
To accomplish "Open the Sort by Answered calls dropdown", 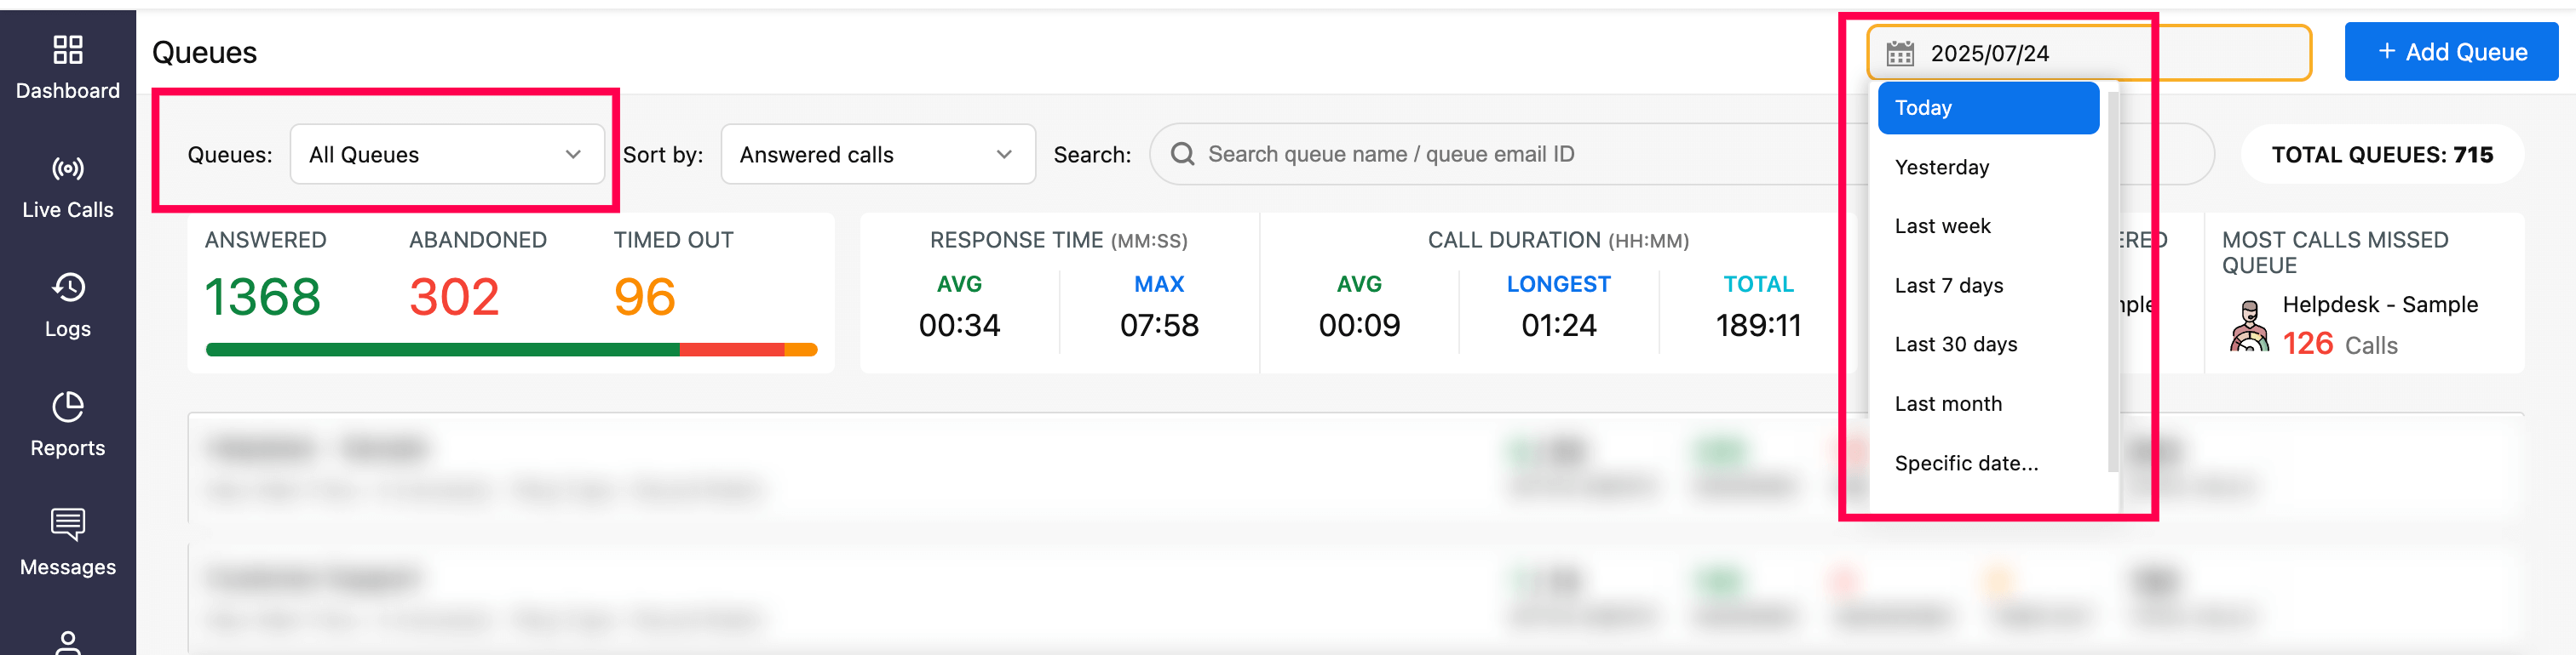I will point(876,155).
